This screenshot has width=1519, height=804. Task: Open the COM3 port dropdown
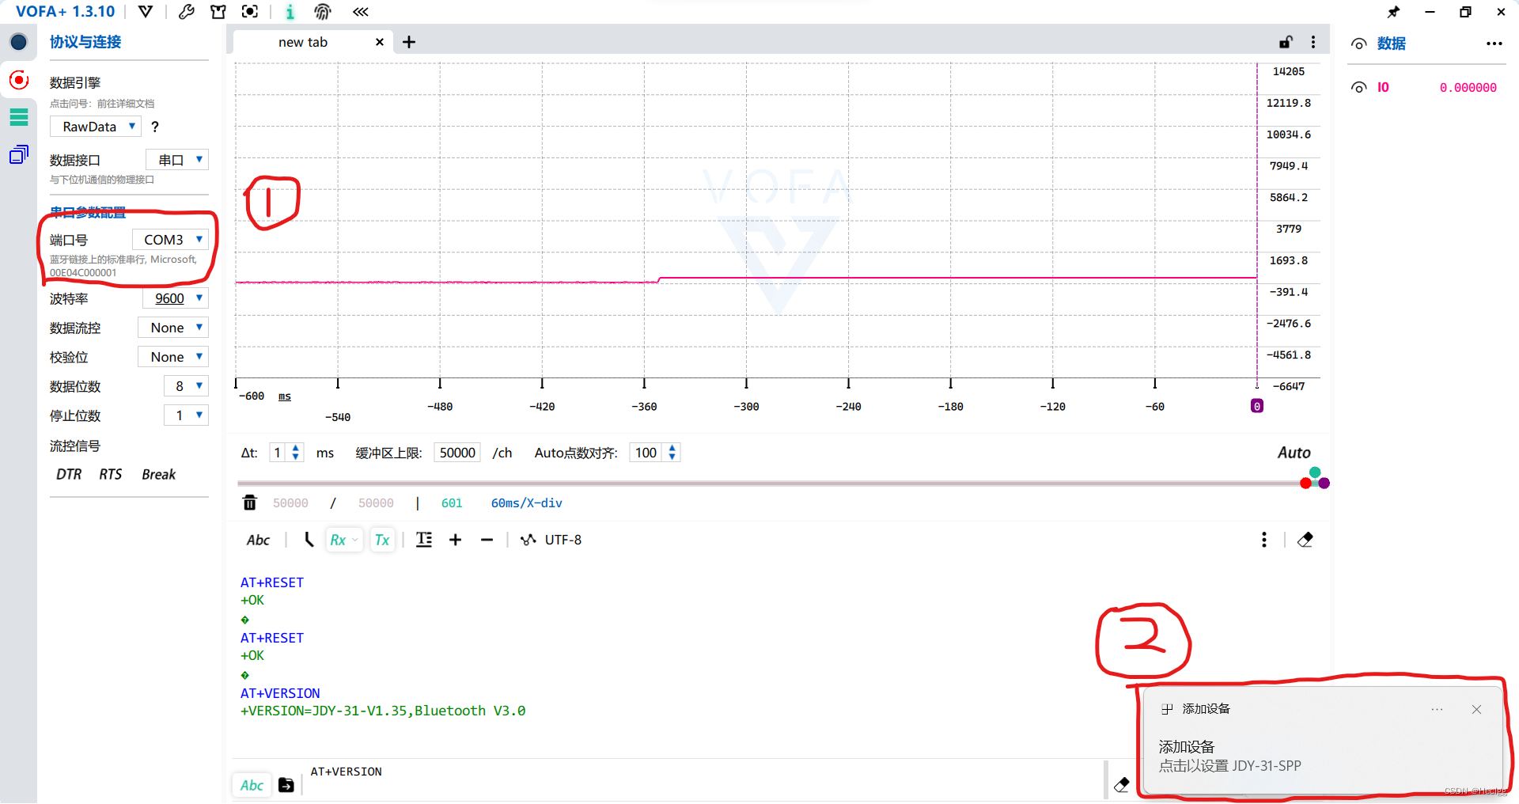(170, 239)
